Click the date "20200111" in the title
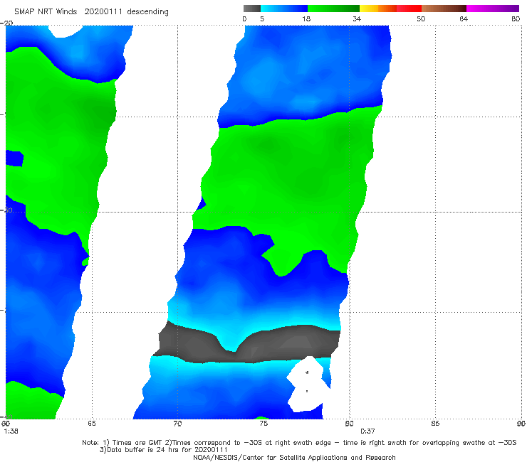Image resolution: width=527 pixels, height=462 pixels. coord(103,12)
